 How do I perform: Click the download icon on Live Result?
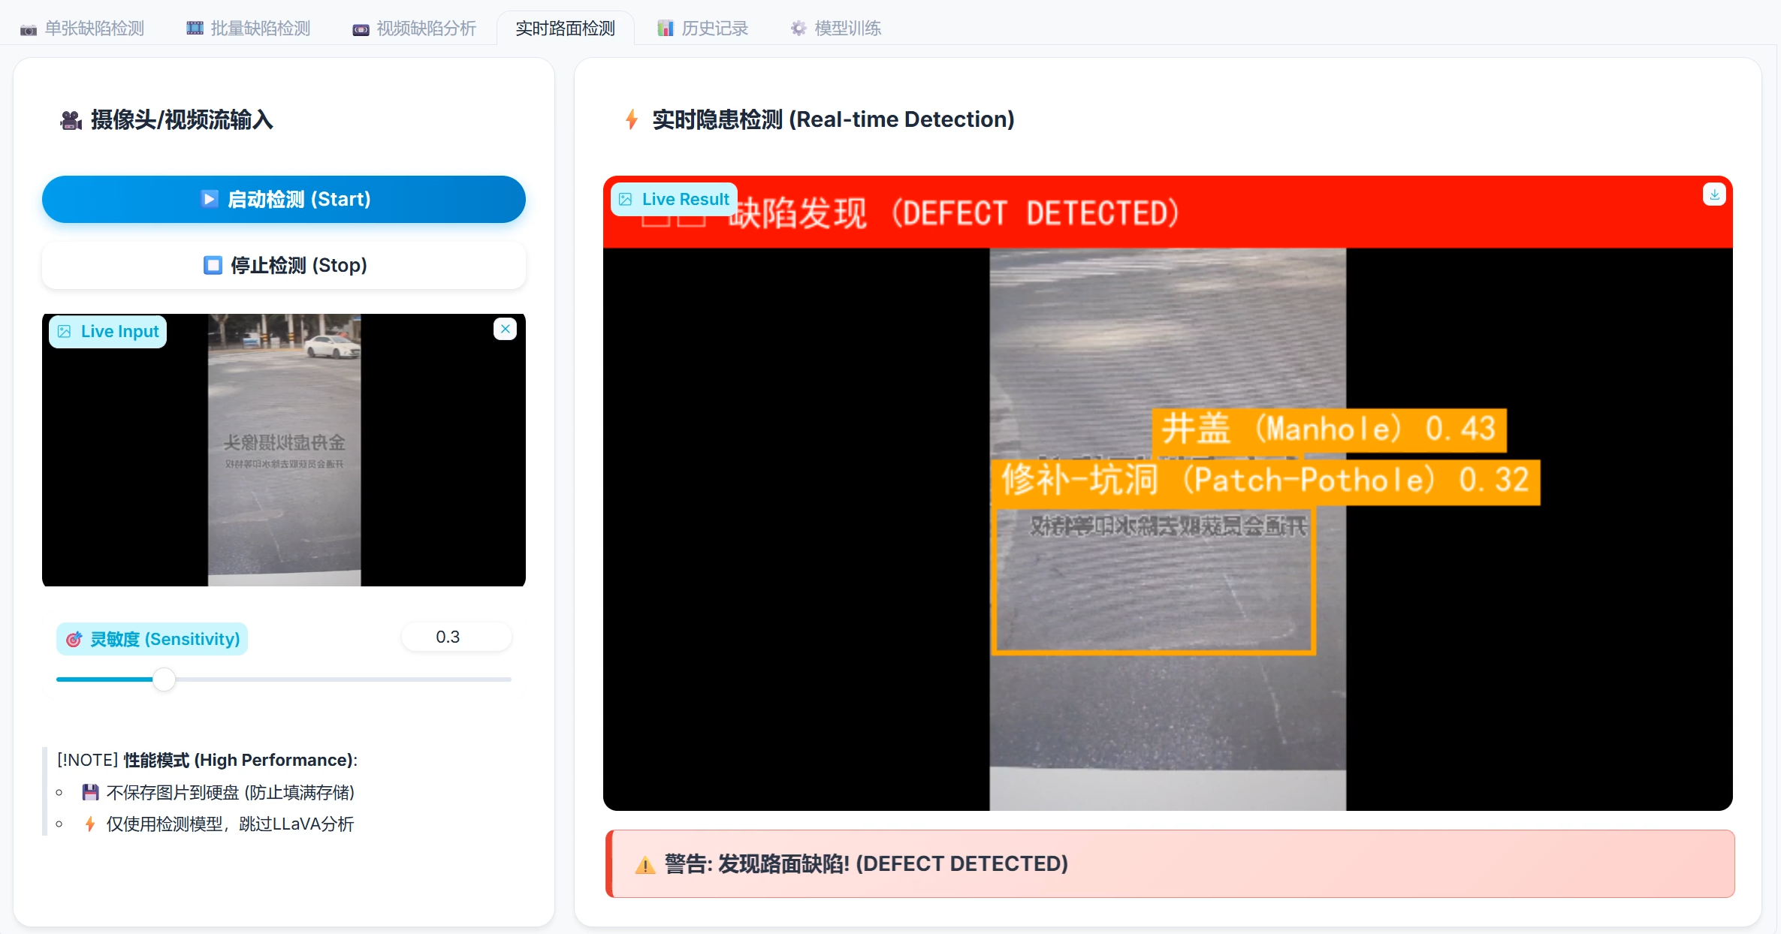1713,194
